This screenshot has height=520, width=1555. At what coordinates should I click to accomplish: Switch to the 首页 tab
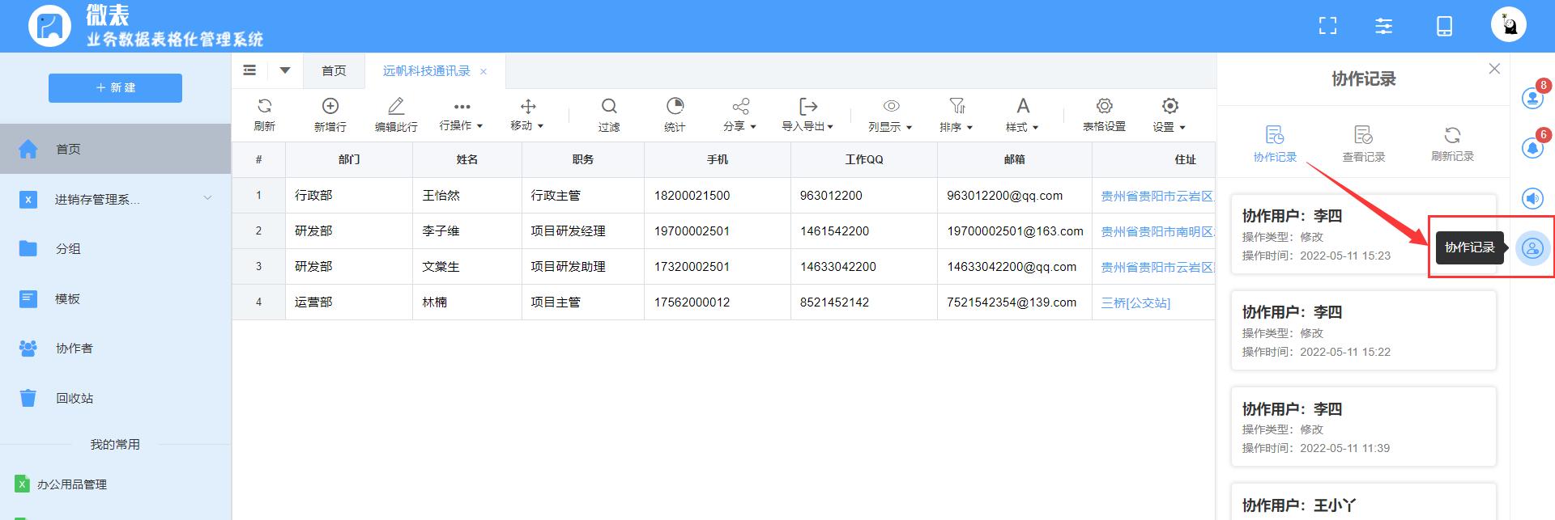(334, 71)
